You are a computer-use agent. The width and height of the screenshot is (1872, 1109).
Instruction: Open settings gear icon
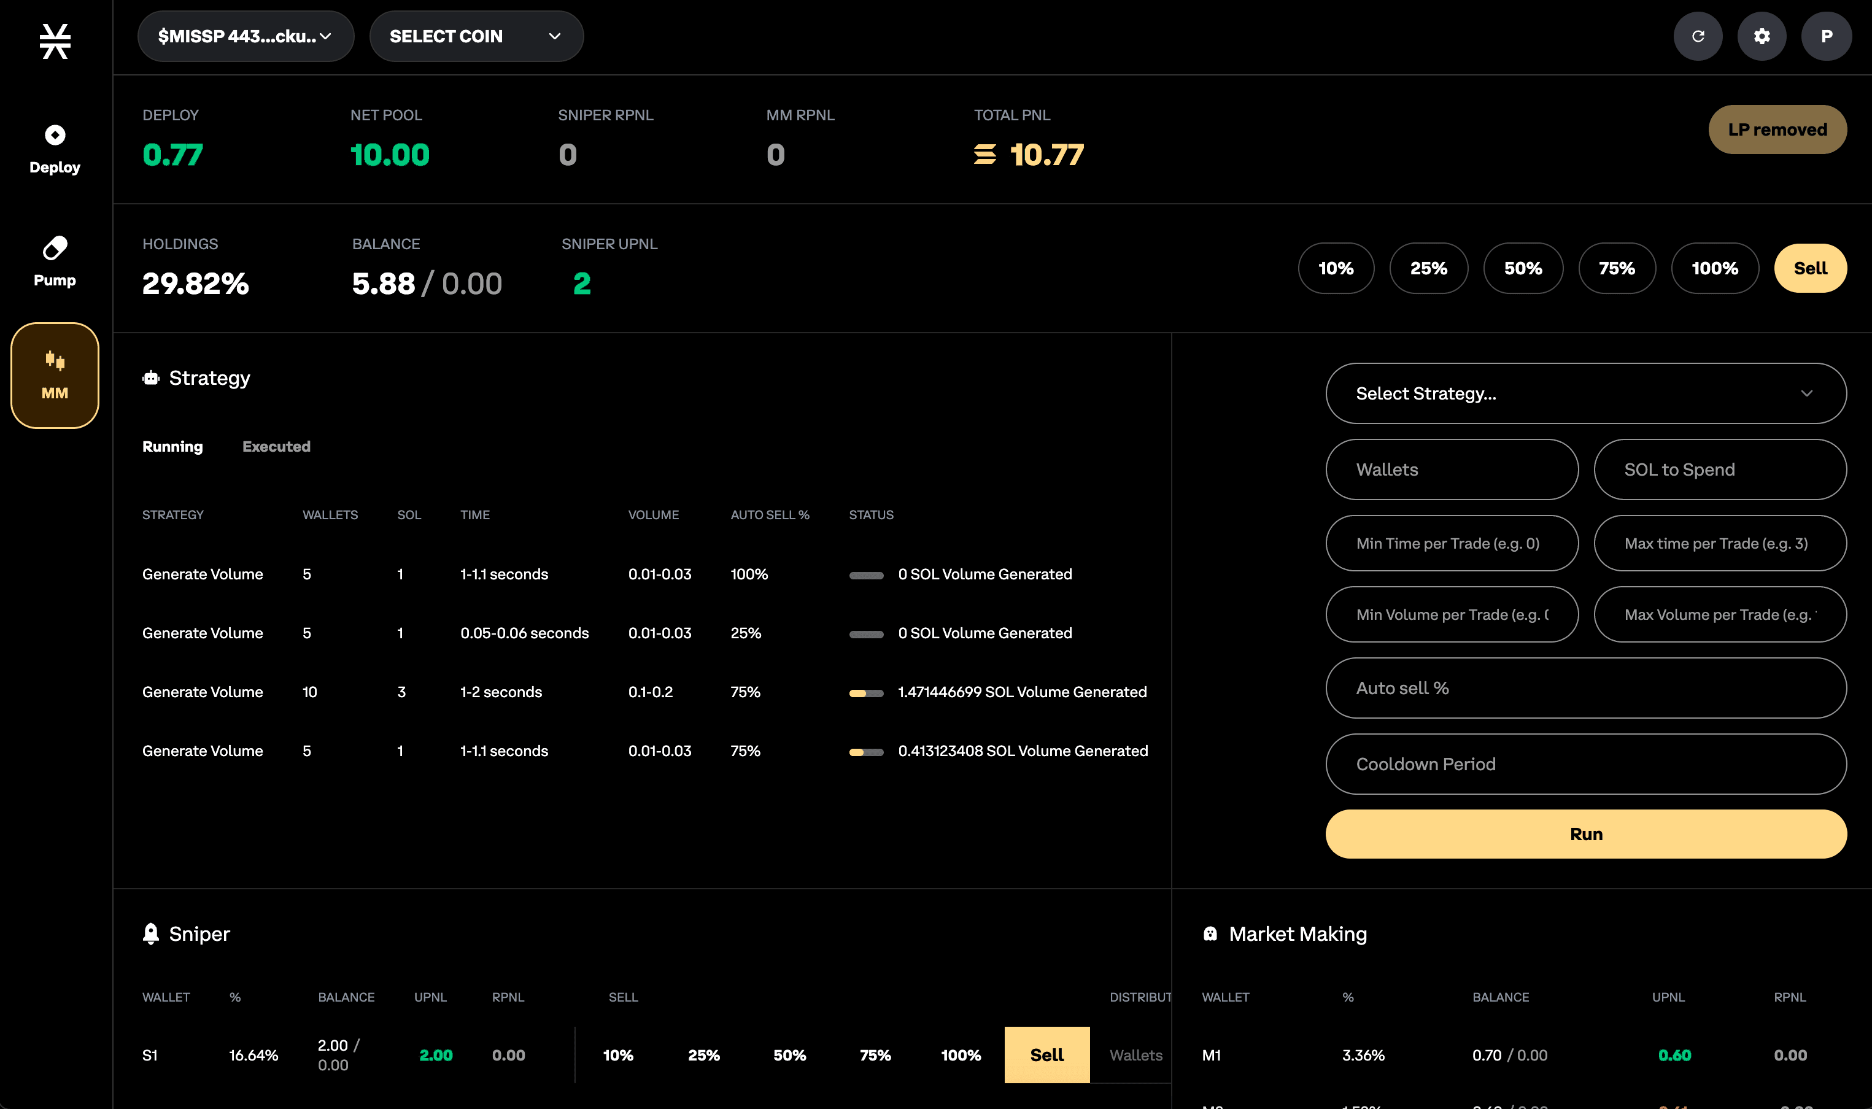point(1762,36)
